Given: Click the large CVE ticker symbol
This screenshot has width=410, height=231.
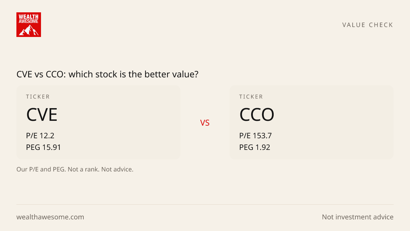Looking at the screenshot, I should pyautogui.click(x=42, y=115).
